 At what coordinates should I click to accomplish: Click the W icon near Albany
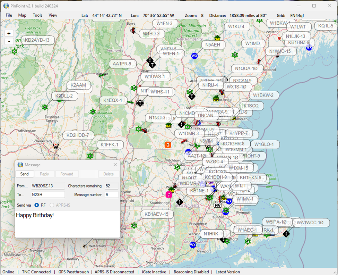tap(56, 147)
